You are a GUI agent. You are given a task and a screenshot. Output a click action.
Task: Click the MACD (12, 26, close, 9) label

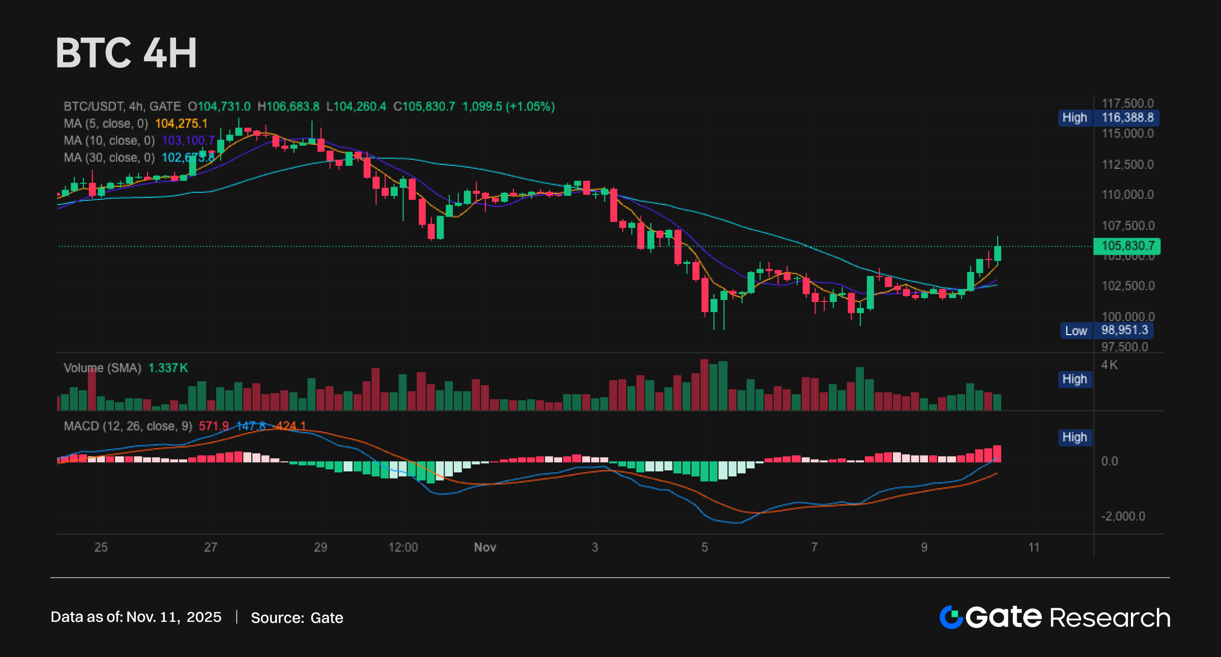(x=128, y=426)
